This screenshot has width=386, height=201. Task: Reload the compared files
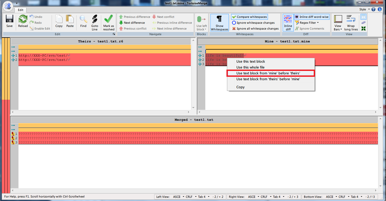pyautogui.click(x=23, y=21)
